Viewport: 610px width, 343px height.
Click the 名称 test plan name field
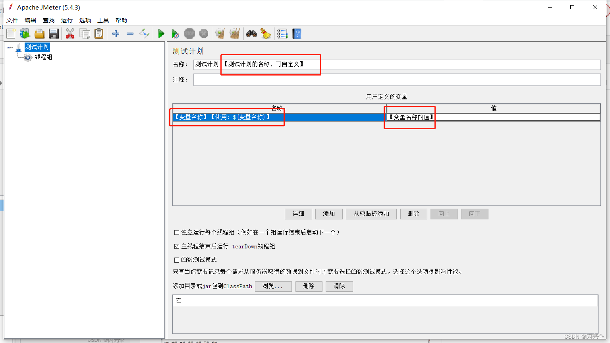tap(397, 64)
